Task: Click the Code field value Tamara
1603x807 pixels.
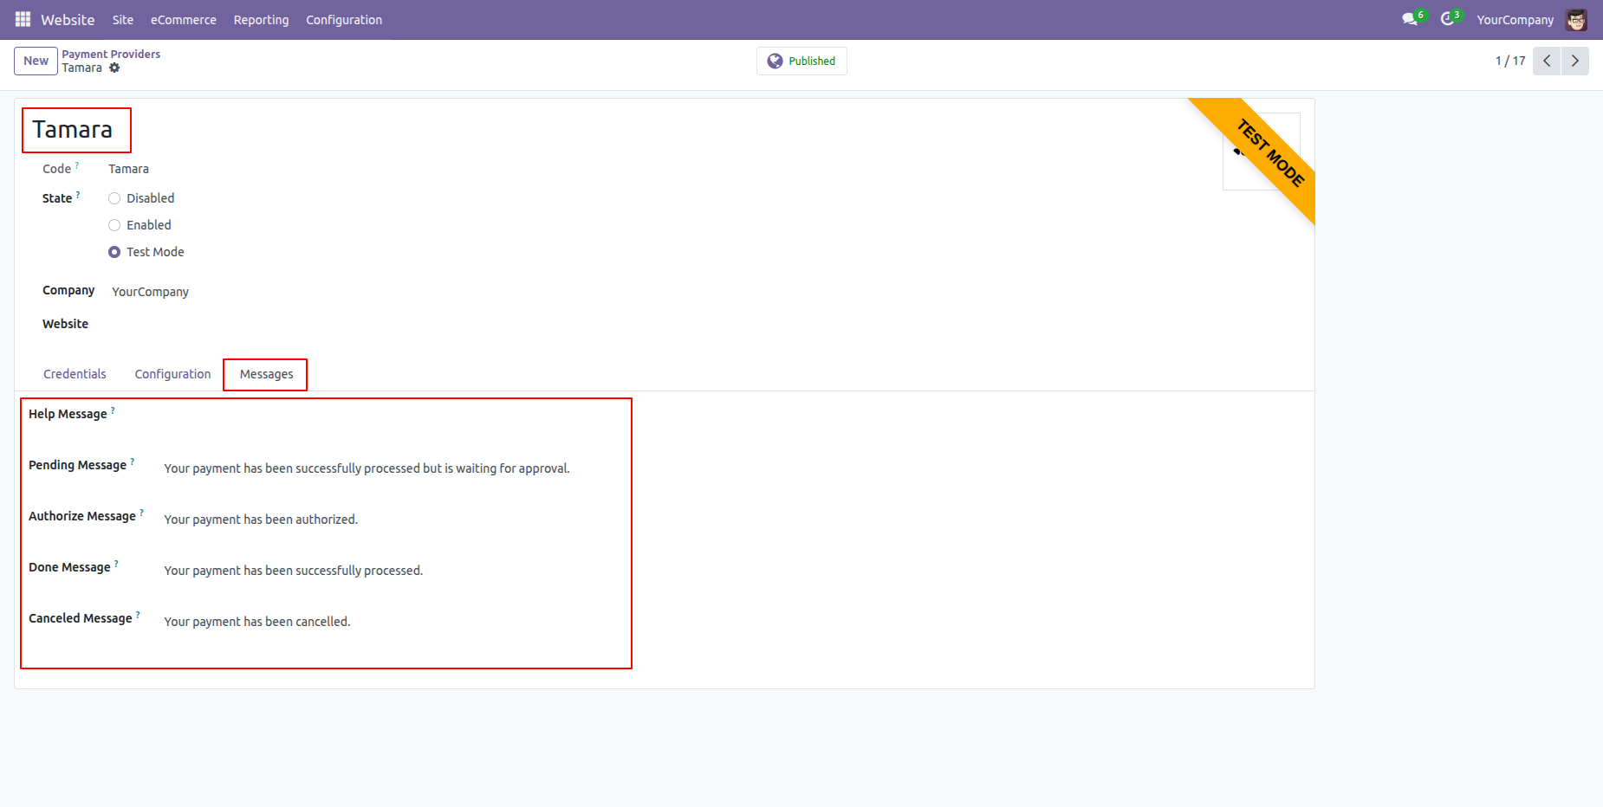Action: tap(128, 169)
